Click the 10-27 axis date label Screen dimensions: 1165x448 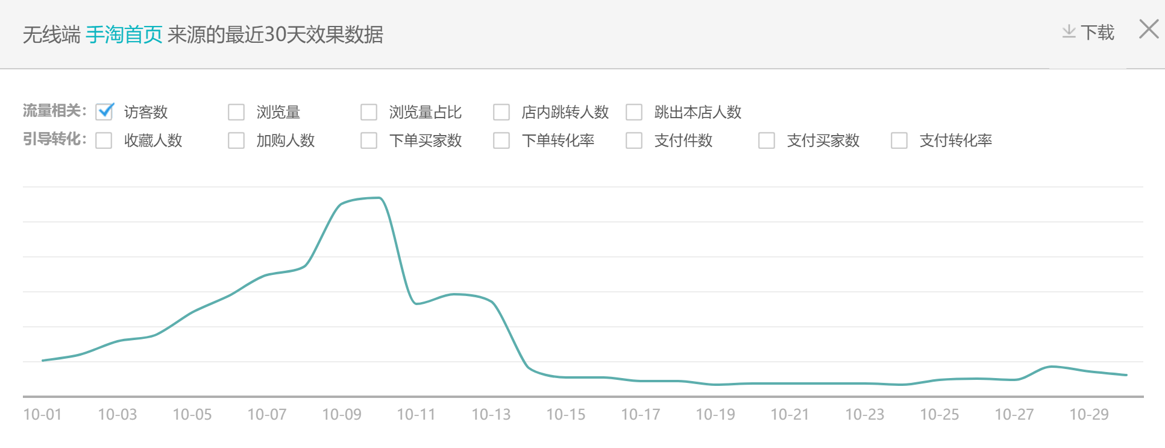1014,415
